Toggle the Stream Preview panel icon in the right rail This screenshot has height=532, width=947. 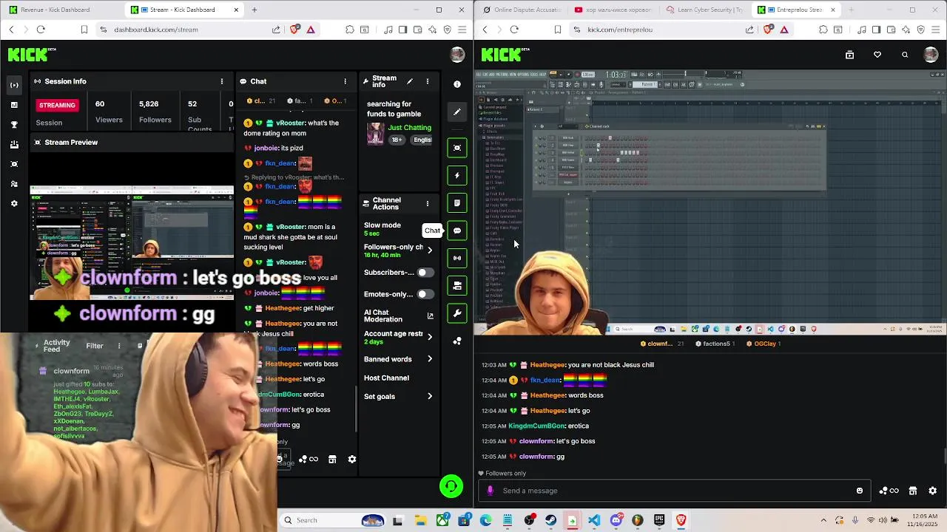[457, 148]
